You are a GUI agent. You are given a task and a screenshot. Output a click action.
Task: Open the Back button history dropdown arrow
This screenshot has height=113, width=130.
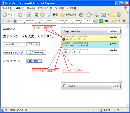(15, 15)
